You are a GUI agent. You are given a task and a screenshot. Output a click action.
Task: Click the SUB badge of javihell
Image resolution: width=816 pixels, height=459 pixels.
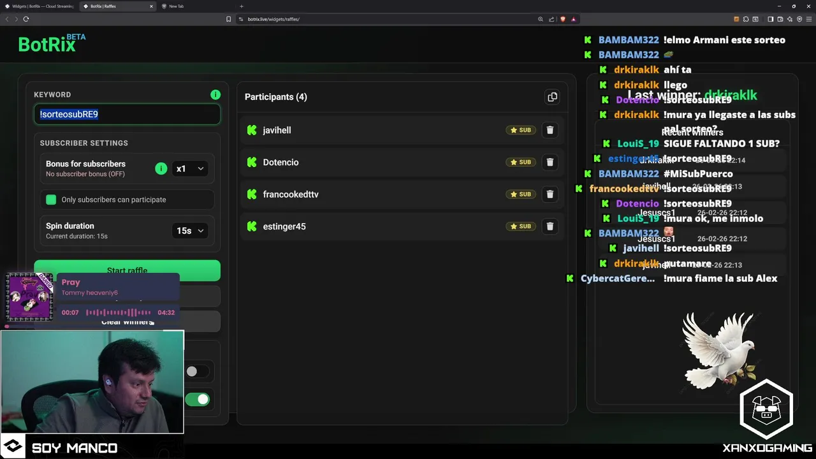[521, 130]
